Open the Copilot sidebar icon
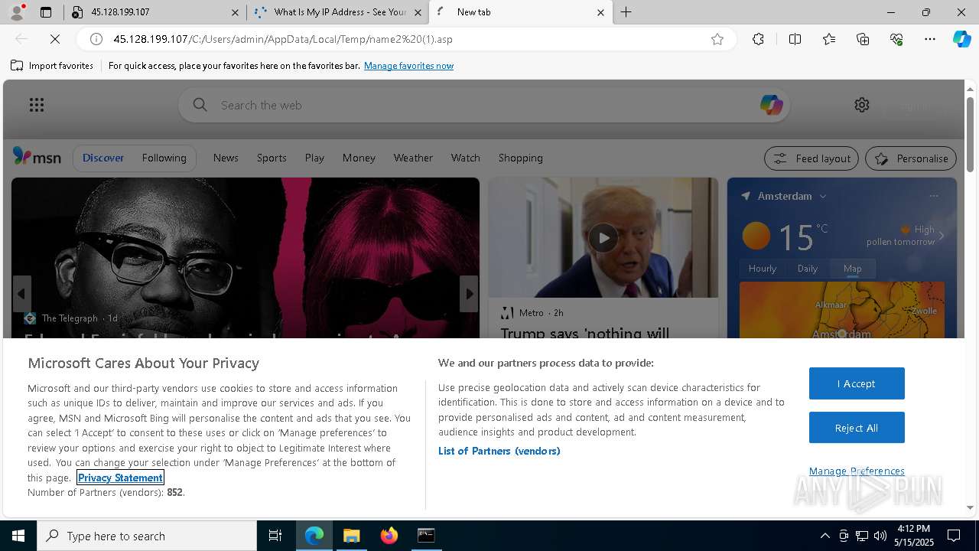The image size is (979, 551). (x=961, y=39)
